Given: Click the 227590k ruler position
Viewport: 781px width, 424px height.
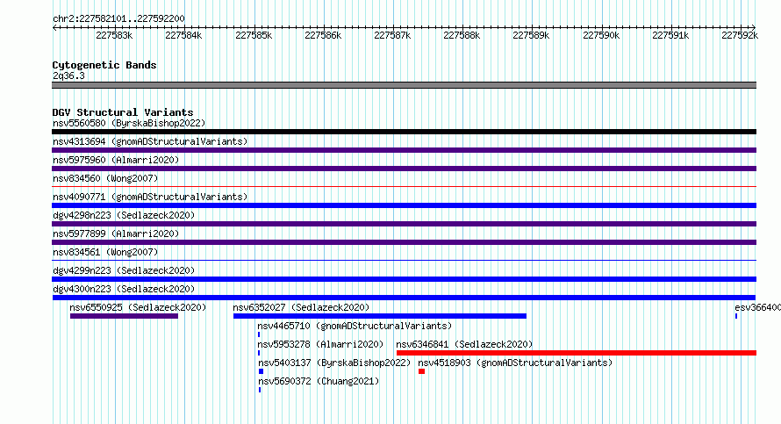Looking at the screenshot, I should point(601,35).
